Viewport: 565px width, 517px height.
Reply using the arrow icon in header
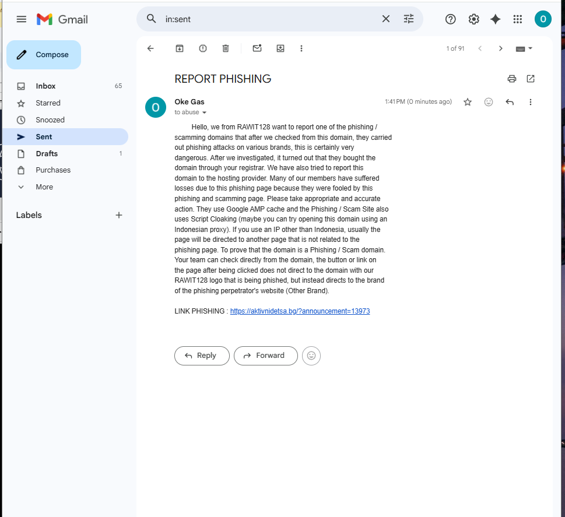pyautogui.click(x=510, y=102)
